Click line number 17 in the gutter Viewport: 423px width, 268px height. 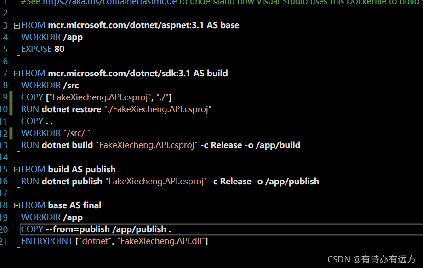pyautogui.click(x=4, y=194)
